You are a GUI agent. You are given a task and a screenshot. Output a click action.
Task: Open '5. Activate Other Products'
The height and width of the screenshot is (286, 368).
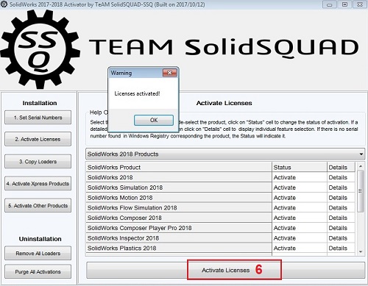point(38,206)
